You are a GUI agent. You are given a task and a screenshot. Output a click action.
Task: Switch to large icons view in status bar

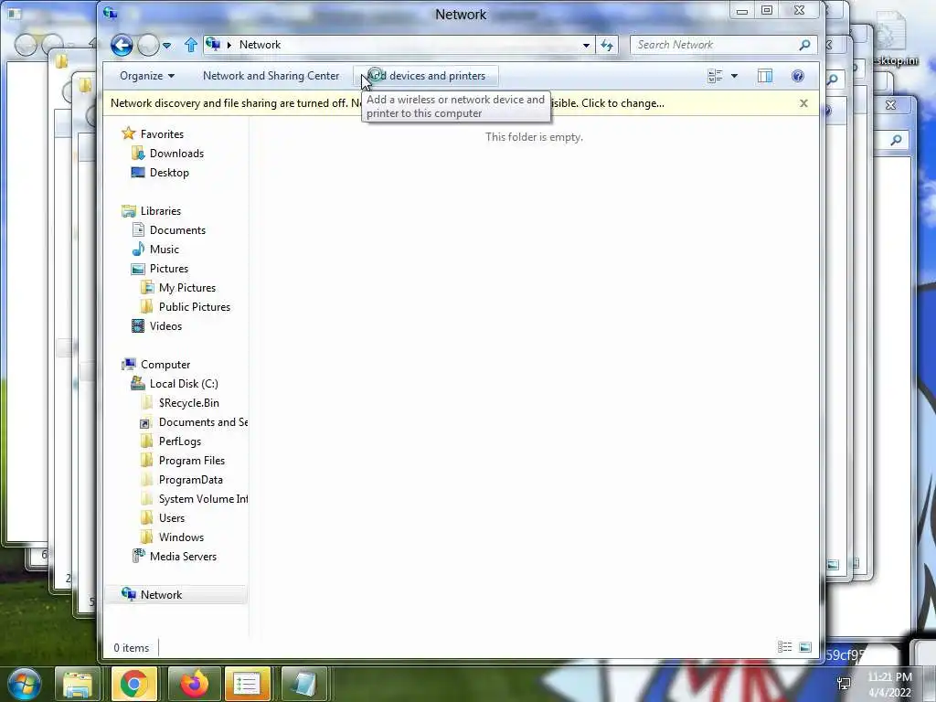click(x=805, y=647)
